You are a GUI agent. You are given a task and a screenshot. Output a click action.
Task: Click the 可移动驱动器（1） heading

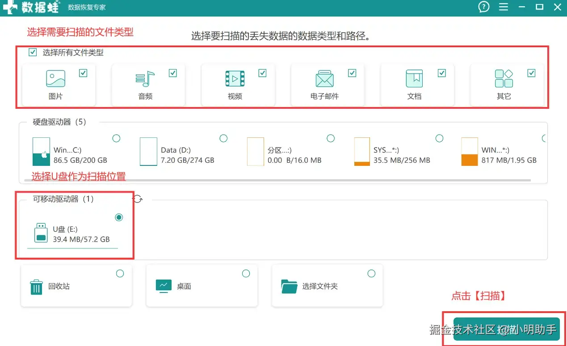(x=63, y=199)
